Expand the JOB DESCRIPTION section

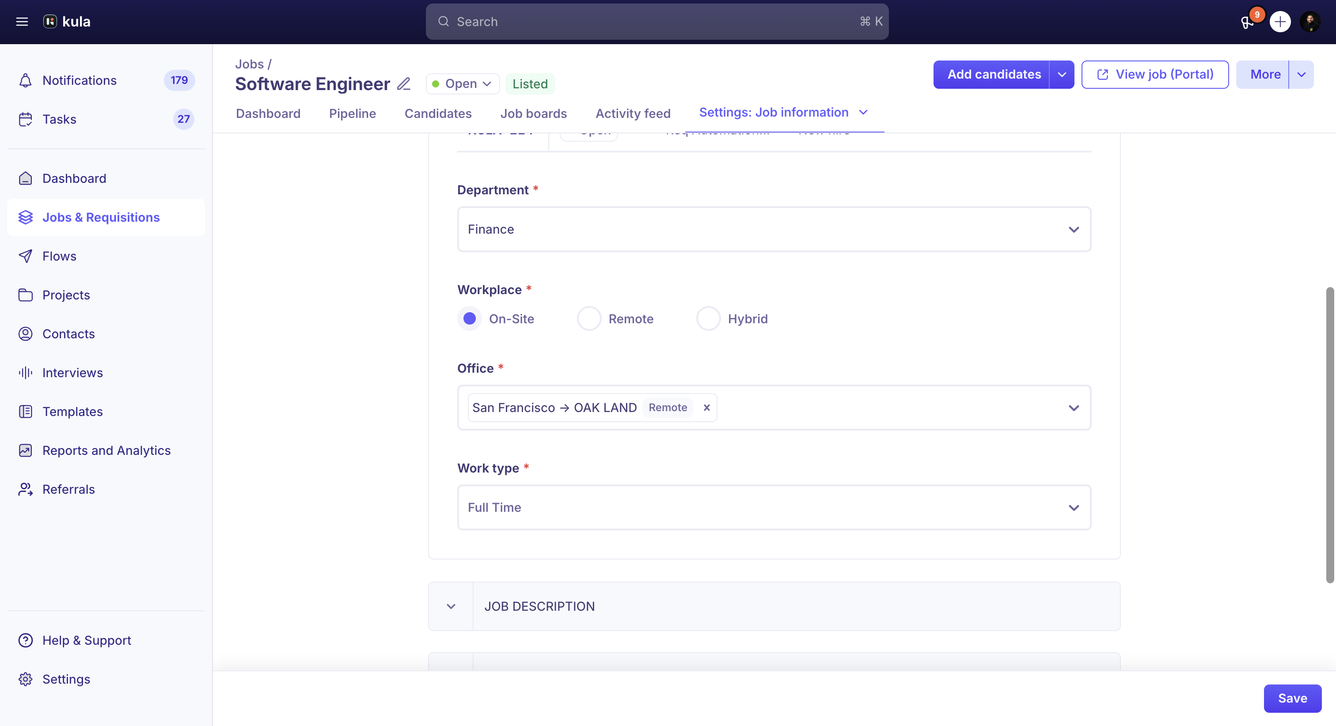point(451,606)
